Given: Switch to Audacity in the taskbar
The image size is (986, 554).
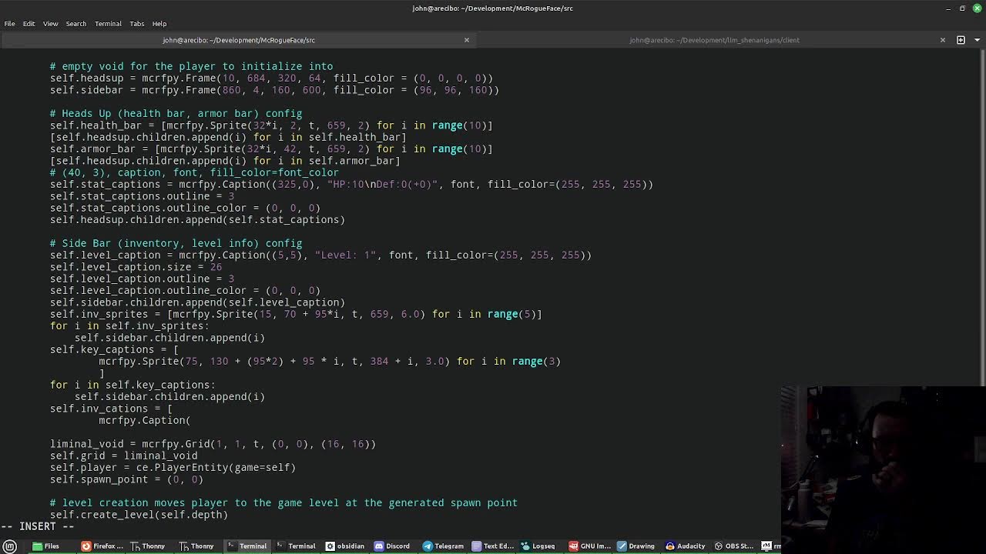Looking at the screenshot, I should pyautogui.click(x=686, y=546).
